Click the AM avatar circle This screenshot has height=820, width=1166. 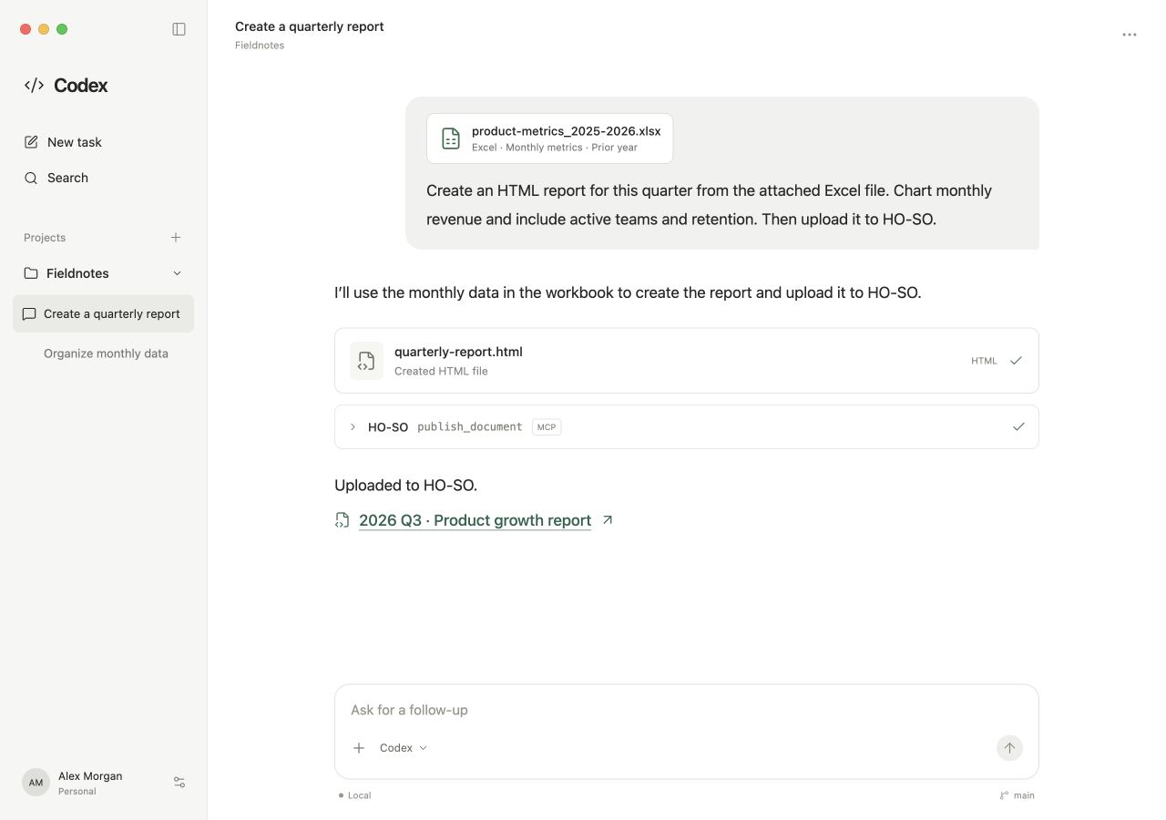(x=36, y=783)
